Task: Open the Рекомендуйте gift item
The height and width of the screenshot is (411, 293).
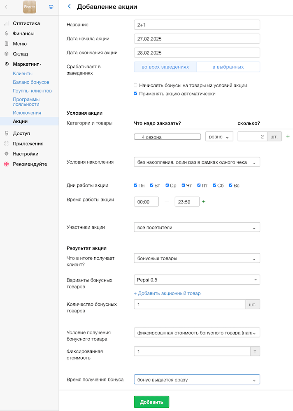Action: click(30, 164)
